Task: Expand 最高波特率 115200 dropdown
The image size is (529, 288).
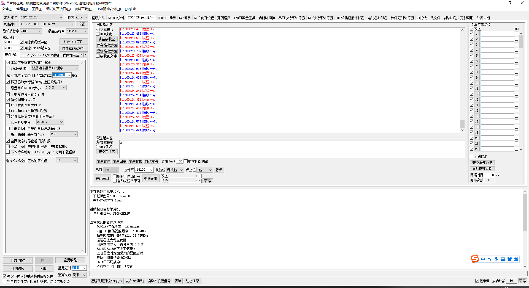Action: tap(85, 31)
